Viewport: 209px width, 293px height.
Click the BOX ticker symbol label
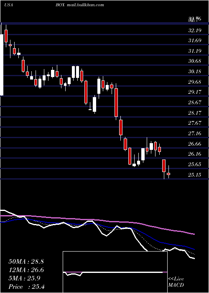pos(60,5)
